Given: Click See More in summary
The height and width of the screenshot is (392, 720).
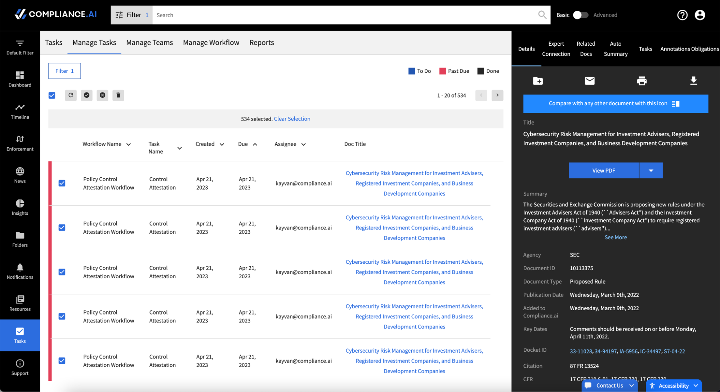Looking at the screenshot, I should click(616, 237).
